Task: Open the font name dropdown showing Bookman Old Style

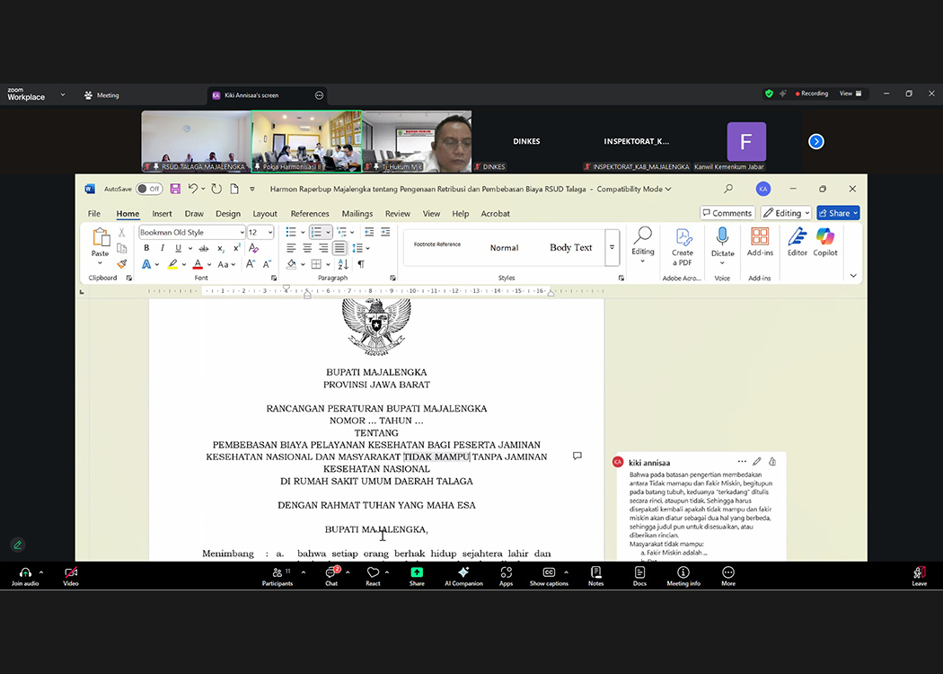Action: tap(242, 233)
